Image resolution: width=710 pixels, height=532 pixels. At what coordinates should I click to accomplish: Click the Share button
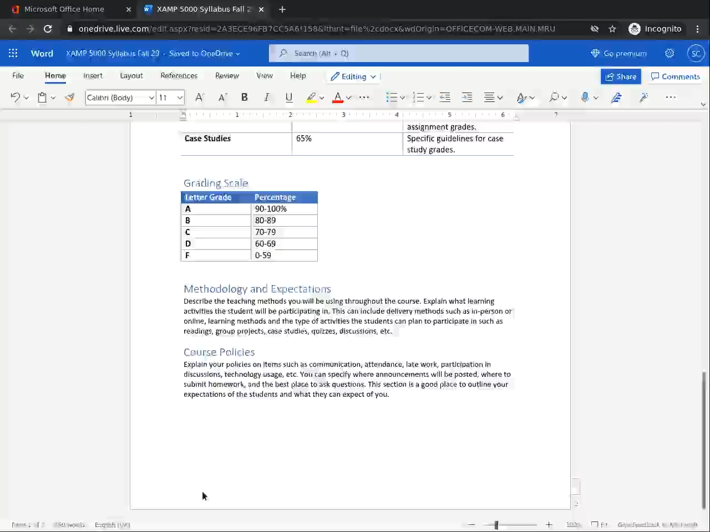pyautogui.click(x=621, y=76)
